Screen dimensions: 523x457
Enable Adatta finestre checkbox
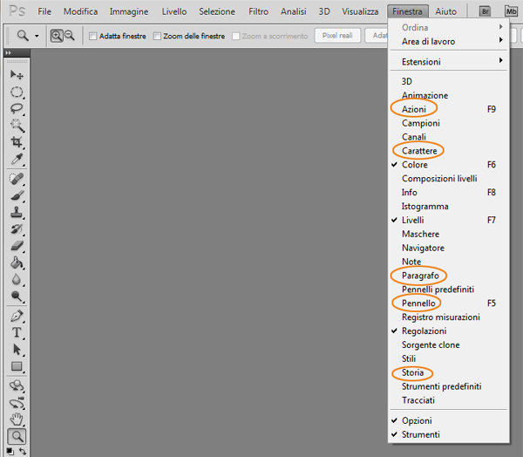click(x=92, y=36)
